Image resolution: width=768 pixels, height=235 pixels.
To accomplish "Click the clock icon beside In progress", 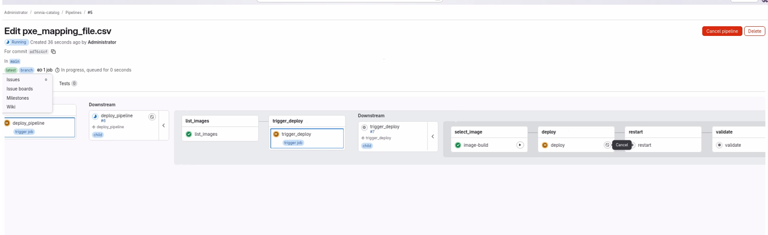I will (x=58, y=70).
